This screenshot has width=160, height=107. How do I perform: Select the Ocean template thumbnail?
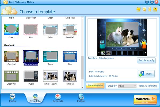11,30
